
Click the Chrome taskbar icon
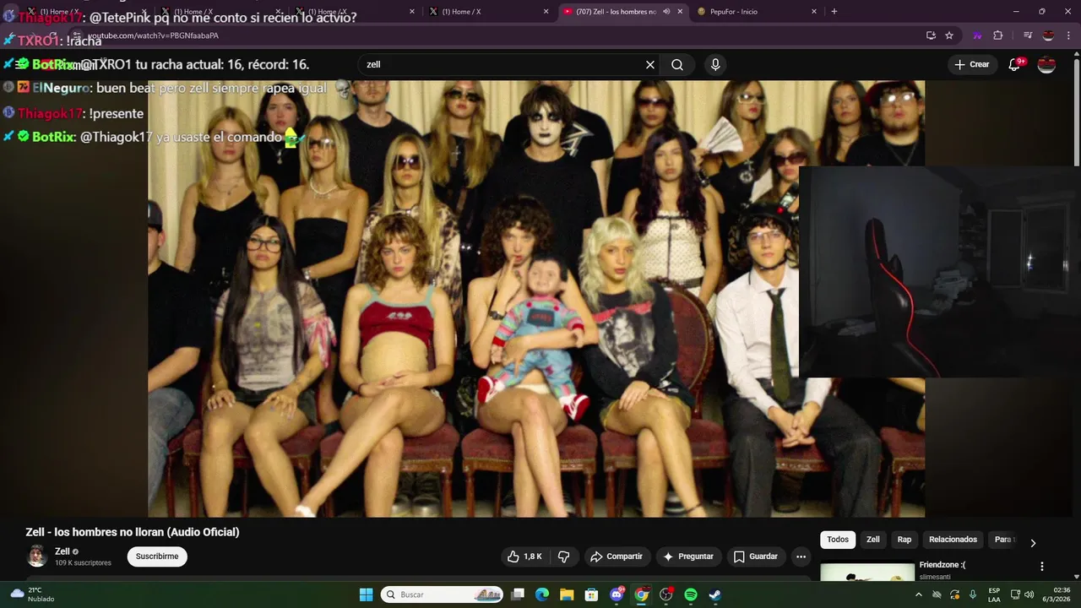[641, 594]
